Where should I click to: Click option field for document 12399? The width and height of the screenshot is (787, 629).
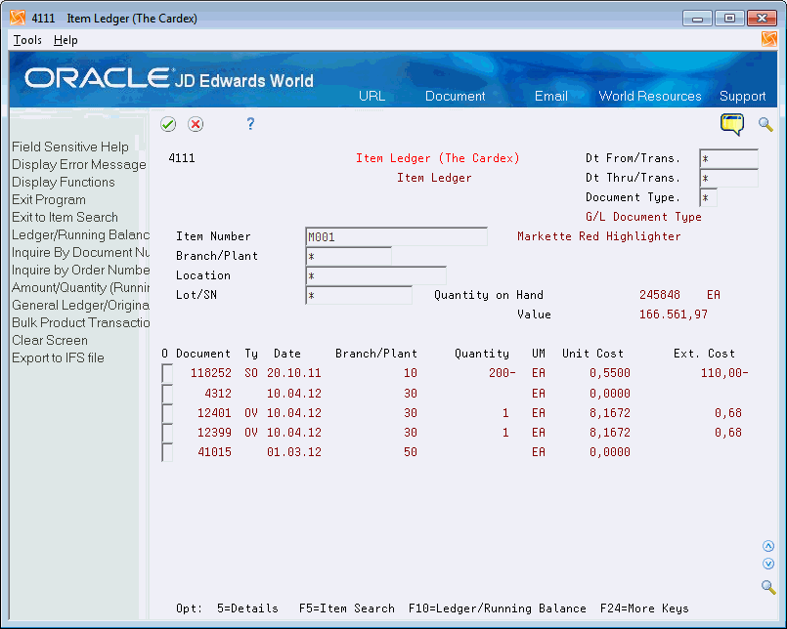coord(167,433)
